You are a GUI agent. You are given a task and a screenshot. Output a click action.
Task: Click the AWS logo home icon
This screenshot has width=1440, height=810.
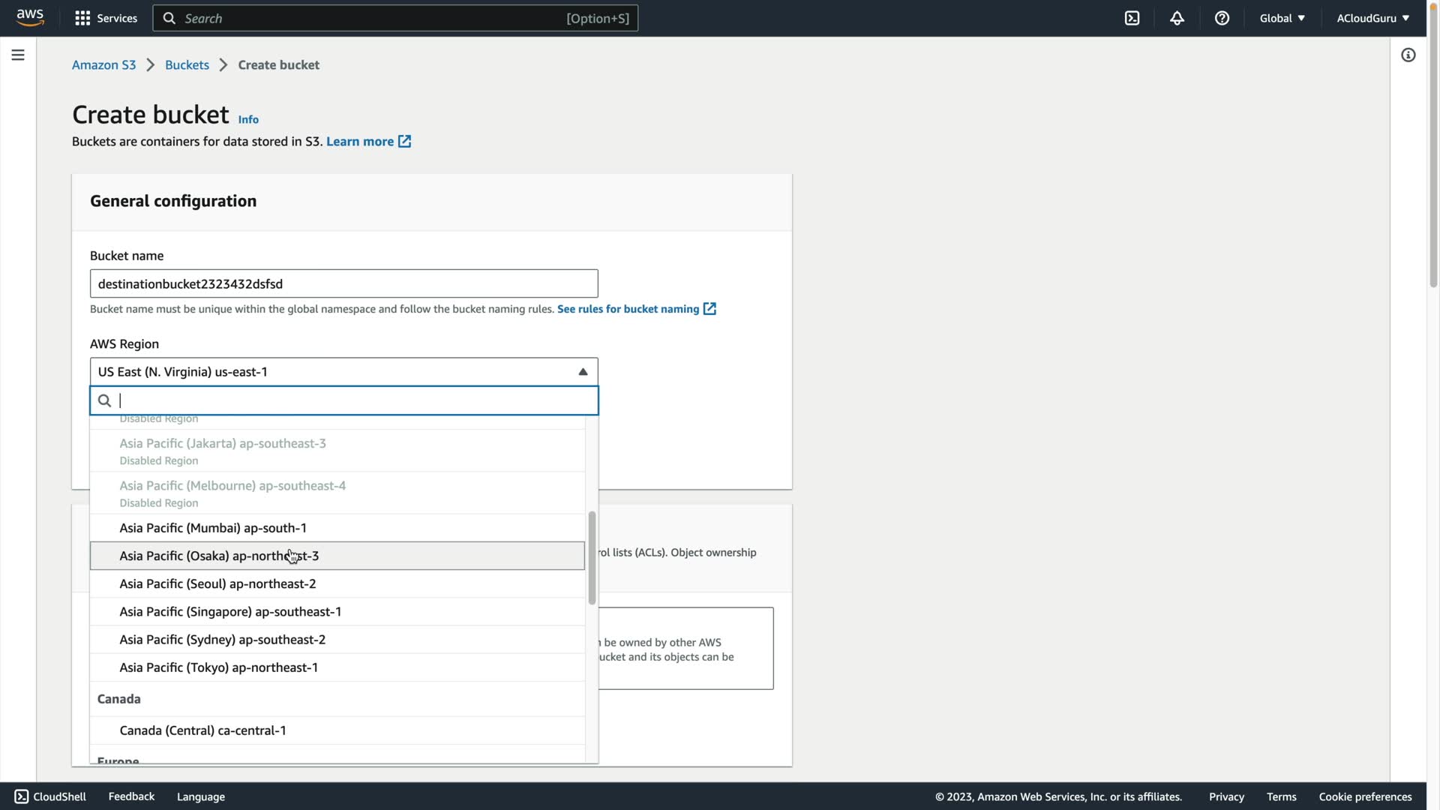pos(30,18)
